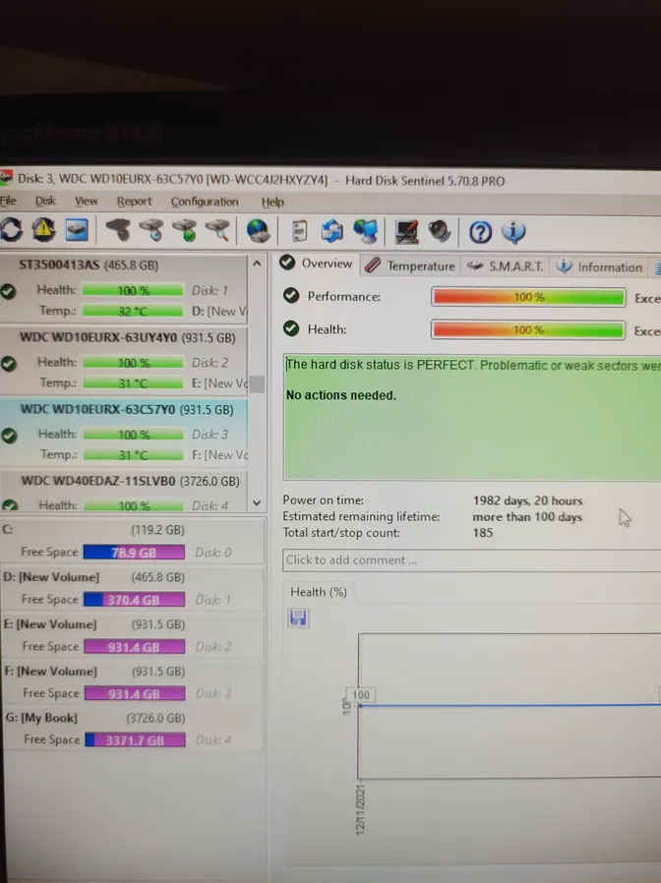
Task: Switch to the Overview tab
Action: coord(317,264)
